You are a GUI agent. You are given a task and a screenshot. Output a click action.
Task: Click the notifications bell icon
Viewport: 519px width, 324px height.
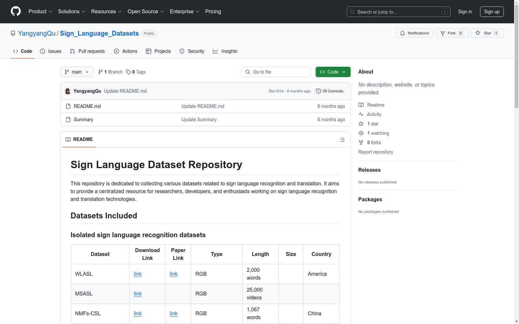click(403, 33)
